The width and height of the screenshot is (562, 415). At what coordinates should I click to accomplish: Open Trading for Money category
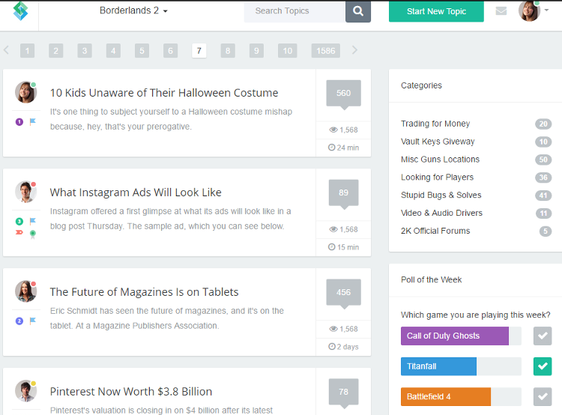coord(435,124)
